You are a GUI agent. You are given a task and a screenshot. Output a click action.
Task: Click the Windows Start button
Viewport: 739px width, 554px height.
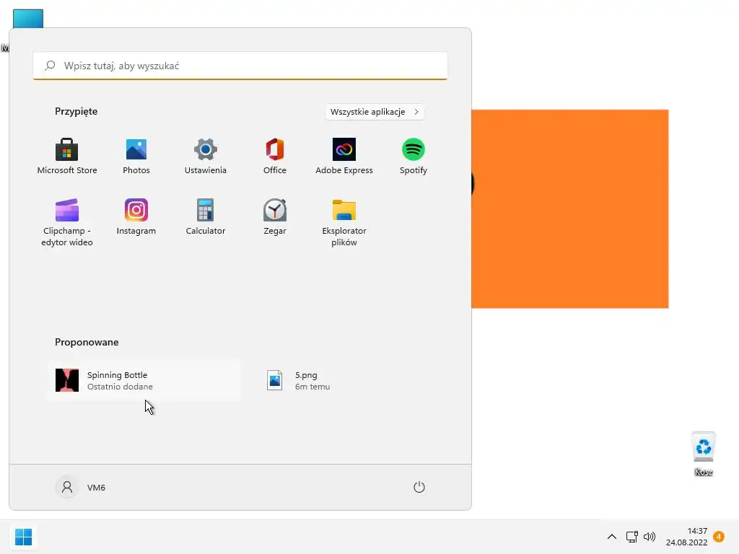click(x=23, y=537)
